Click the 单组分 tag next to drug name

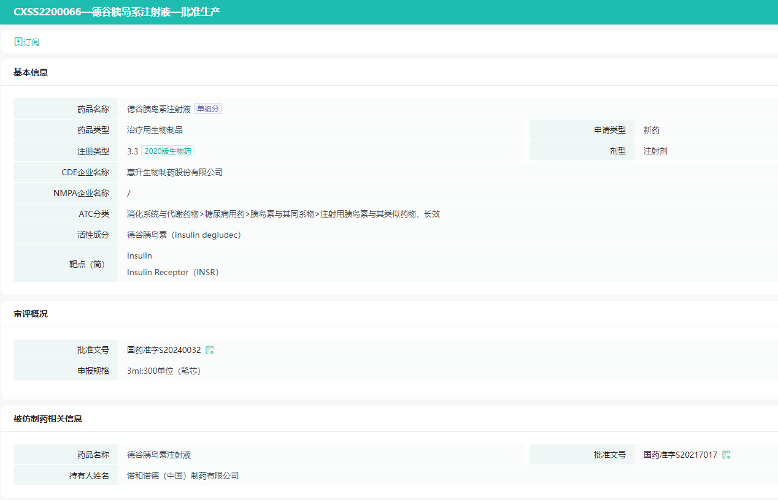(x=208, y=109)
